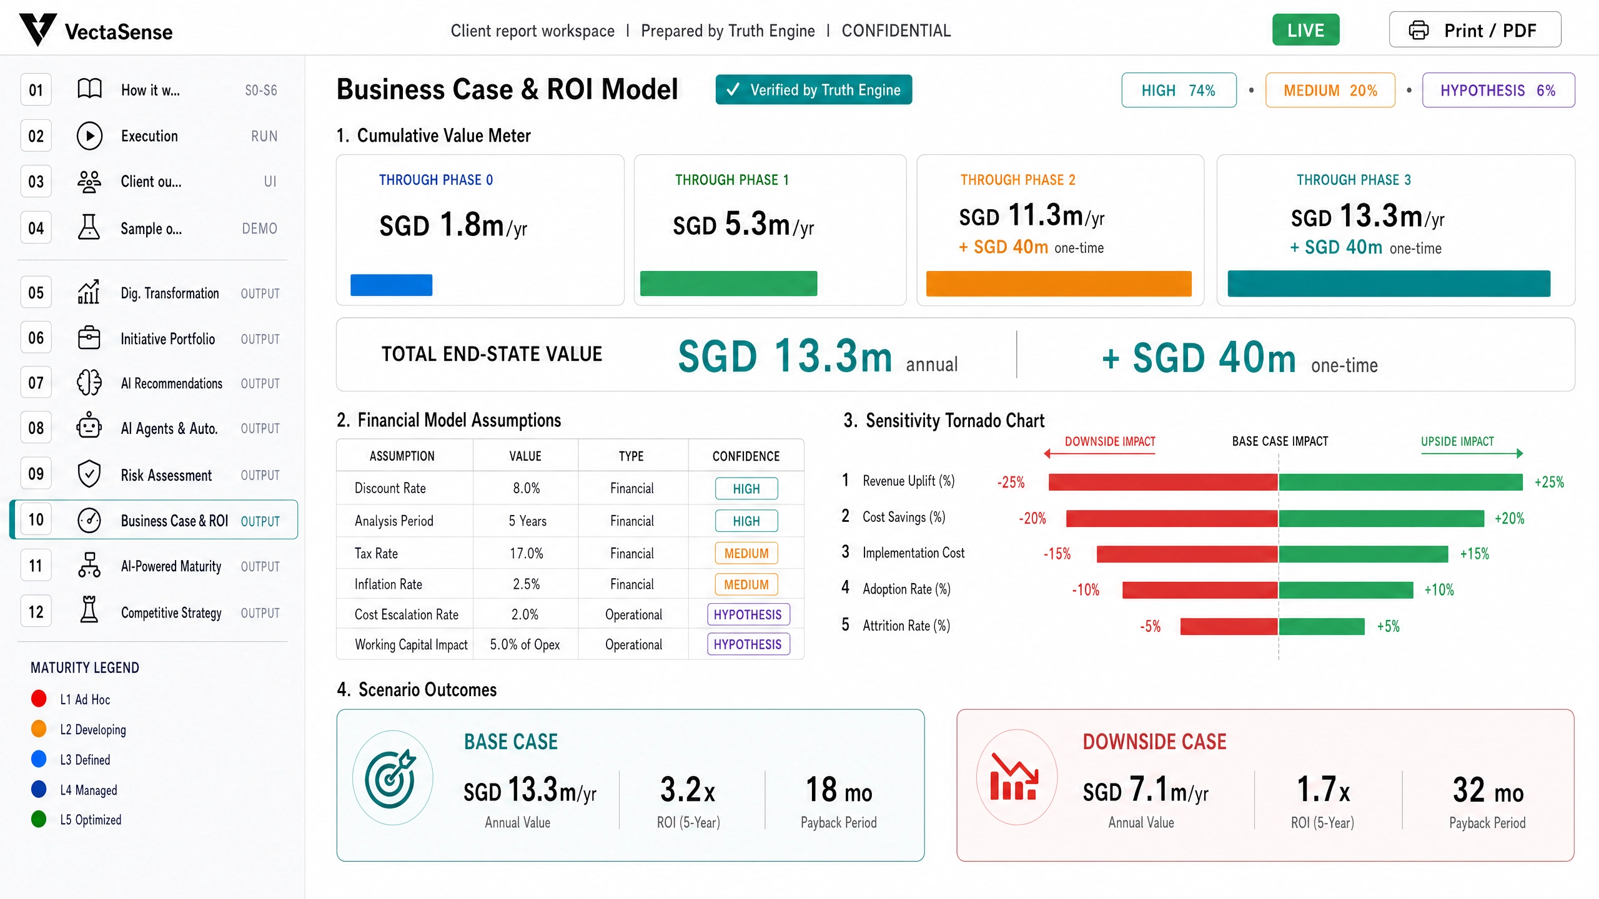Click the Dig. Transformation chart icon

(x=89, y=292)
